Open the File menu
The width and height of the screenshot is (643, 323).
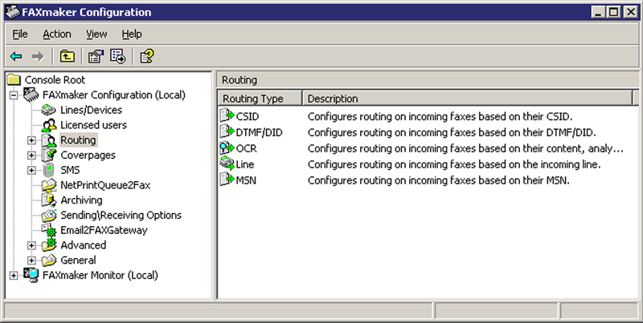20,34
